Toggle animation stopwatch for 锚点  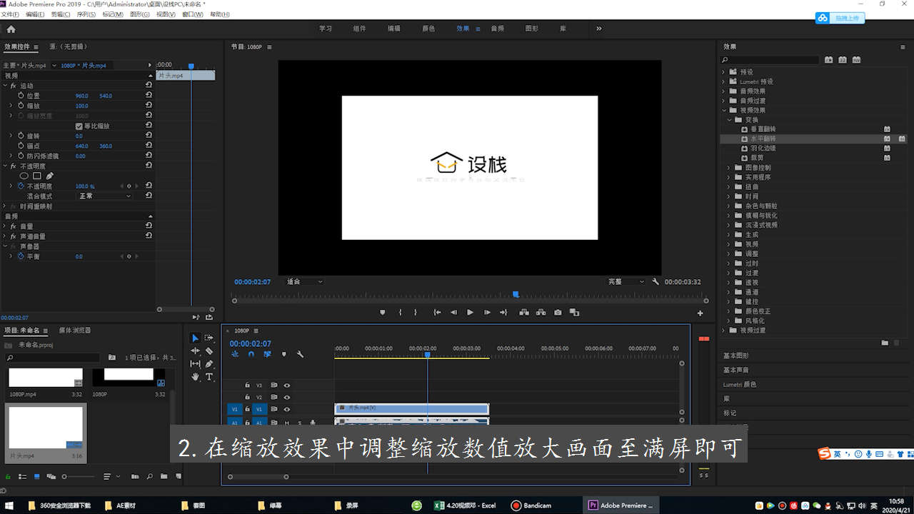point(21,146)
